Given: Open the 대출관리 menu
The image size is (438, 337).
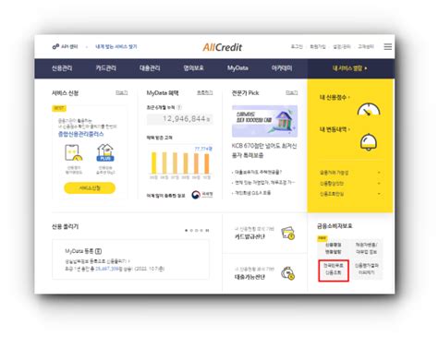Looking at the screenshot, I should pyautogui.click(x=150, y=68).
